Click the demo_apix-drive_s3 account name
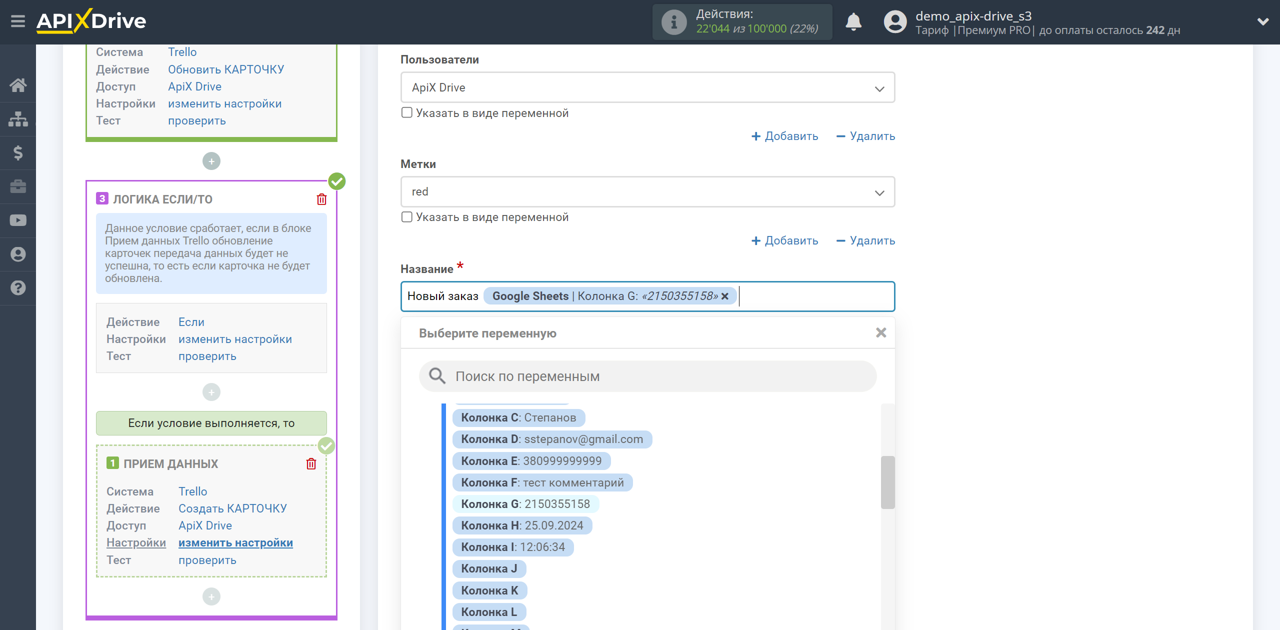1280x630 pixels. click(x=973, y=16)
